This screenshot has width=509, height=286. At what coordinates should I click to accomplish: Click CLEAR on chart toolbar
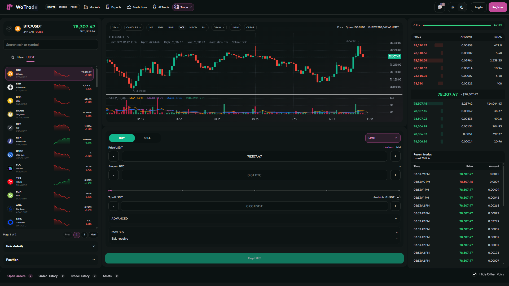(x=250, y=28)
